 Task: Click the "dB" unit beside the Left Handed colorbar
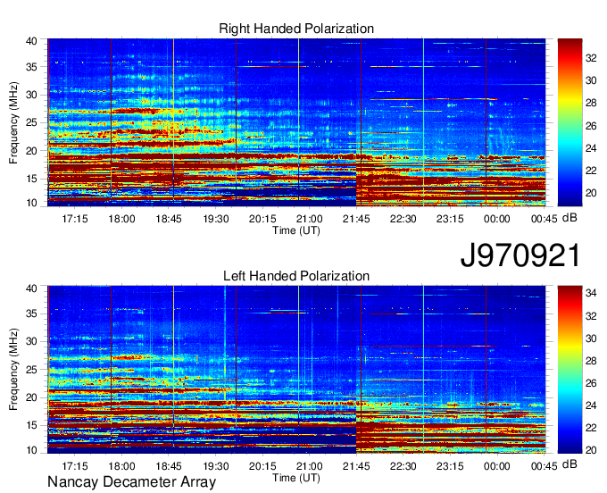(570, 464)
